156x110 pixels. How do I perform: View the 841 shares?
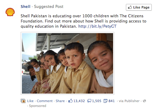click(x=112, y=101)
